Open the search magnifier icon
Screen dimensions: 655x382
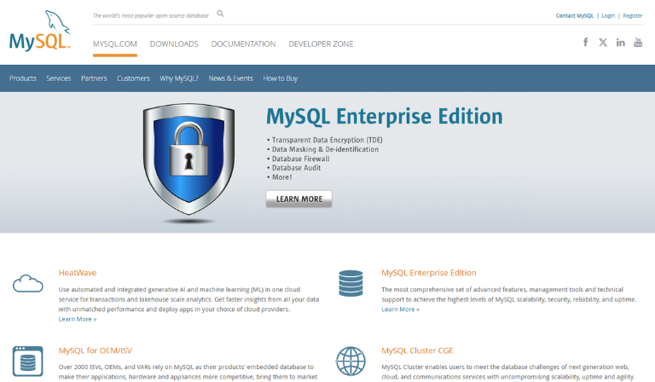[x=221, y=14]
